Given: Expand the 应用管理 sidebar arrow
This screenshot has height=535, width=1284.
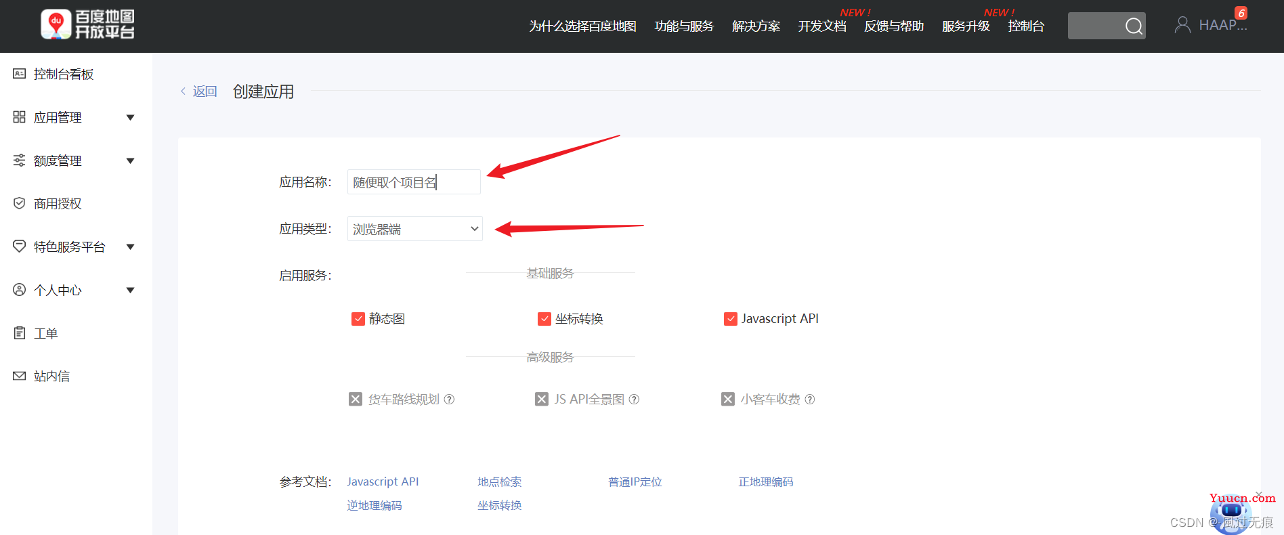Looking at the screenshot, I should (131, 118).
